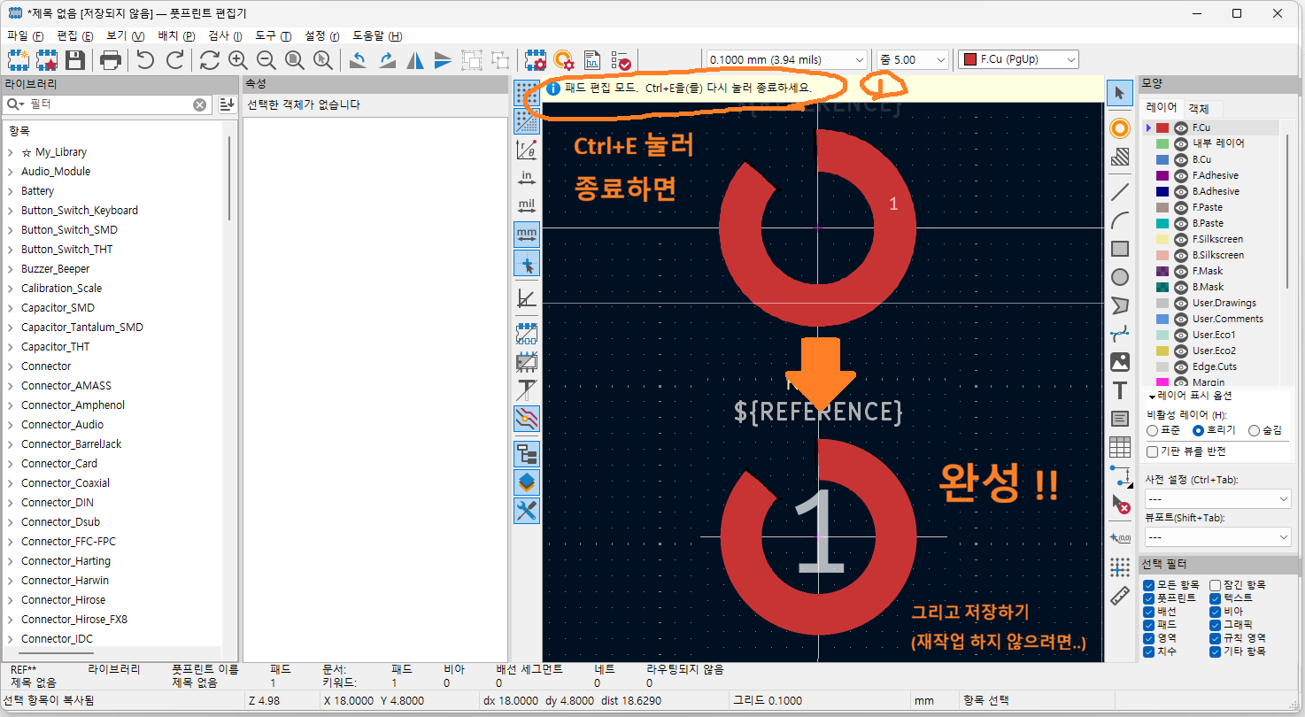
Task: Toggle Edge.Cuts layer visibility
Action: (x=1180, y=366)
